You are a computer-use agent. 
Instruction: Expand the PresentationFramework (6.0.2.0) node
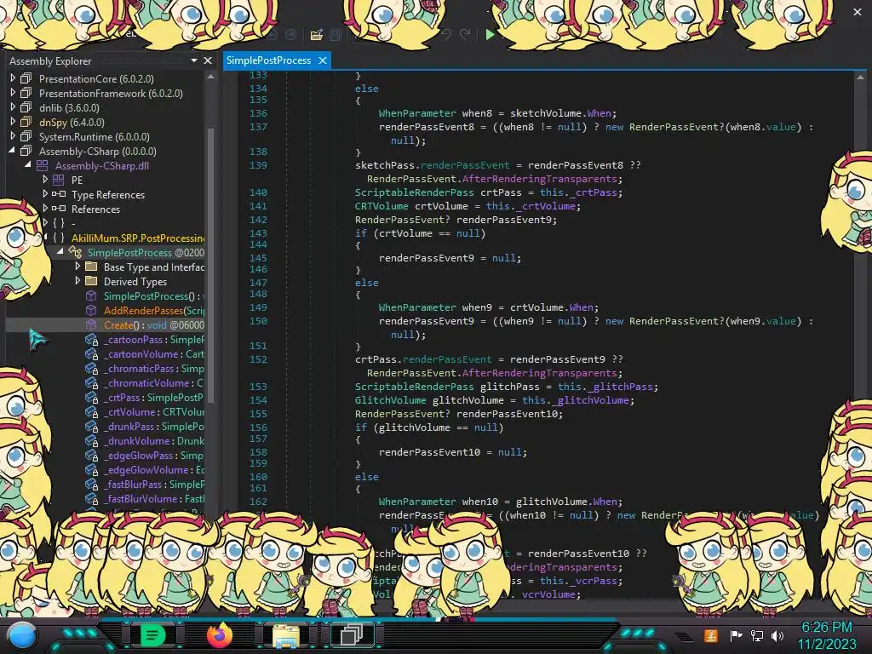[13, 93]
